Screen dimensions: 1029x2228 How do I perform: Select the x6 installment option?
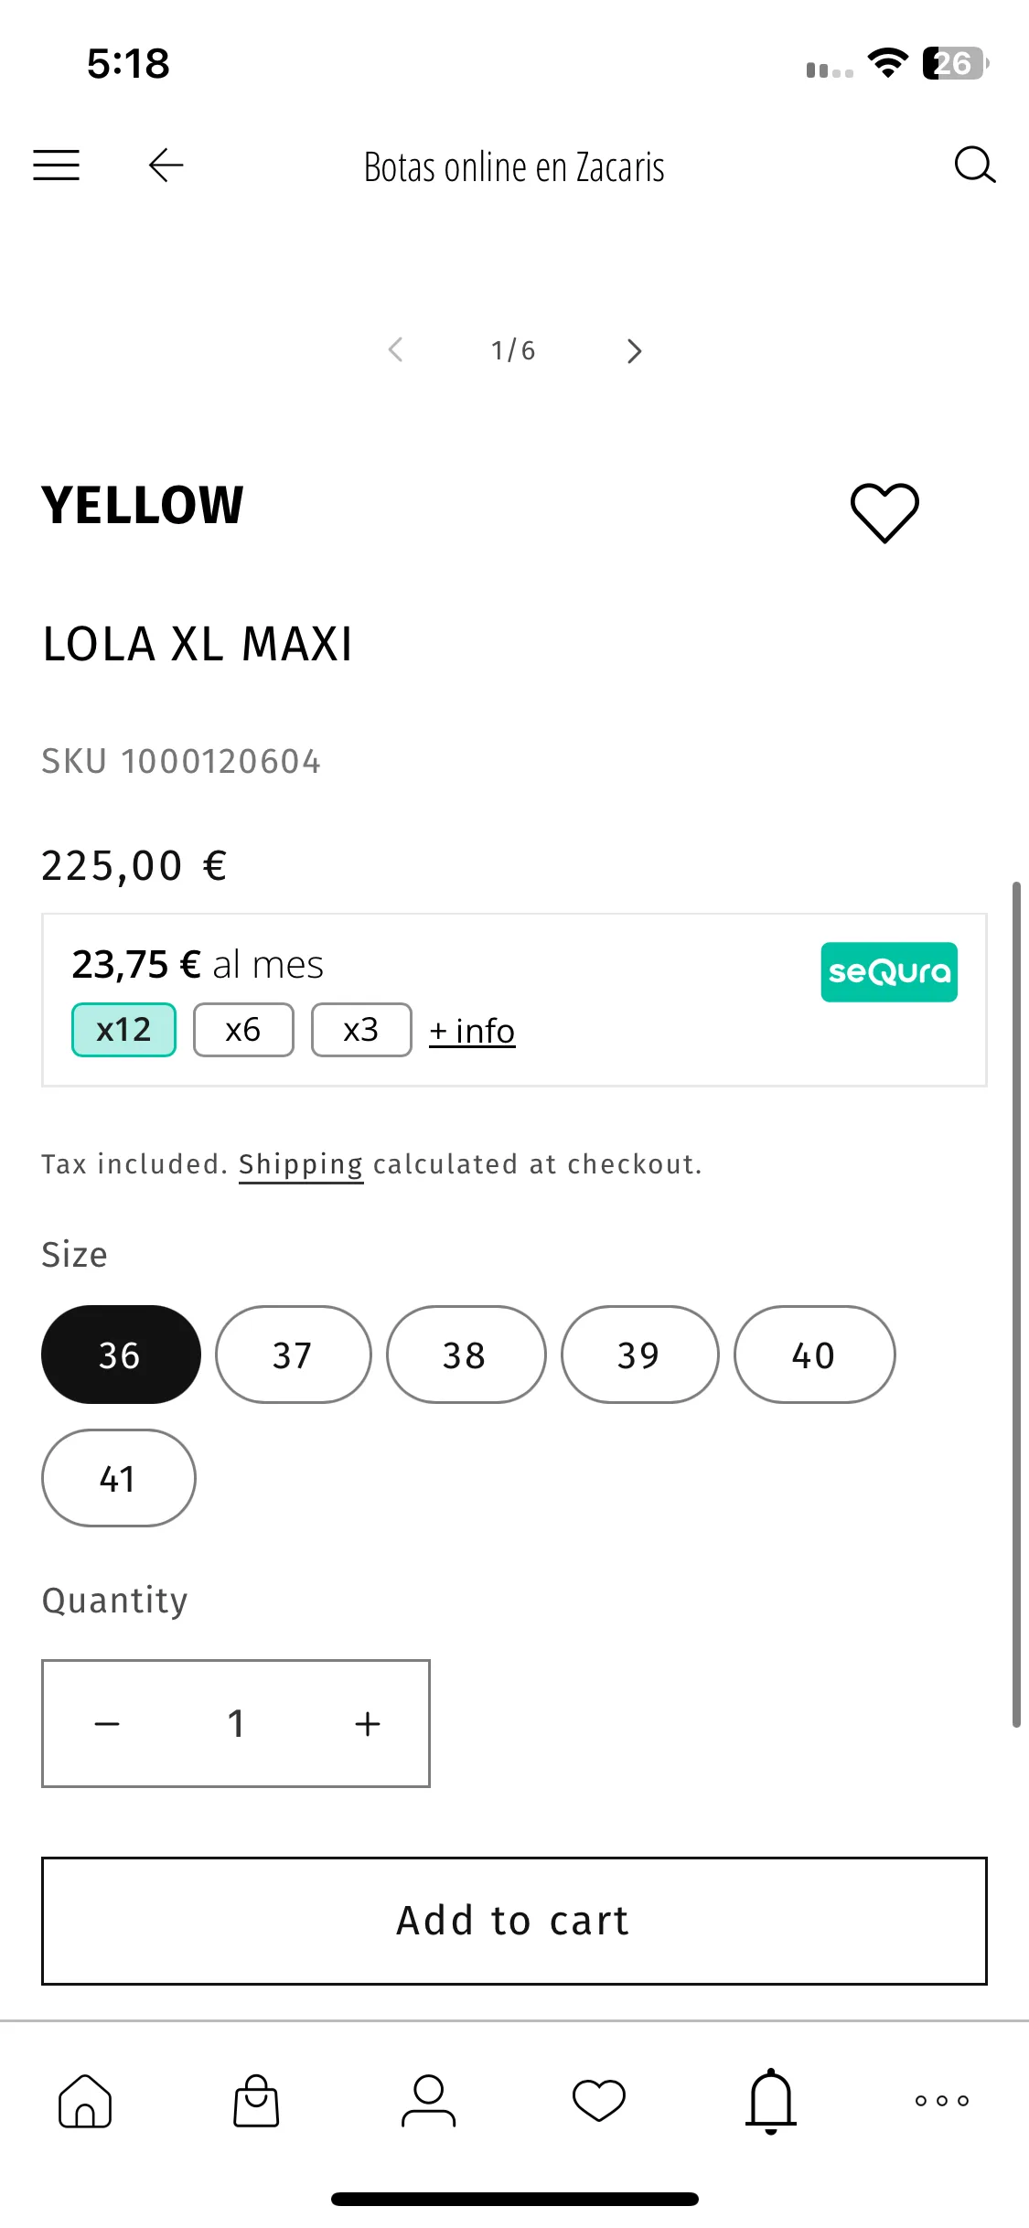[x=243, y=1030]
